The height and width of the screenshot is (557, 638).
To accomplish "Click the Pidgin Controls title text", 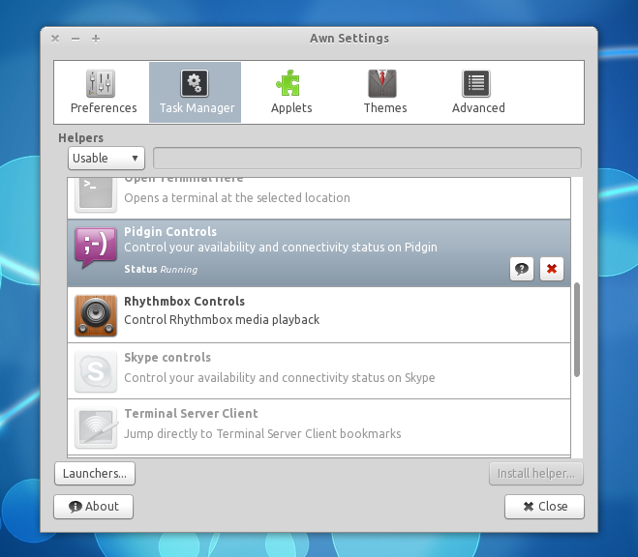I will (170, 231).
